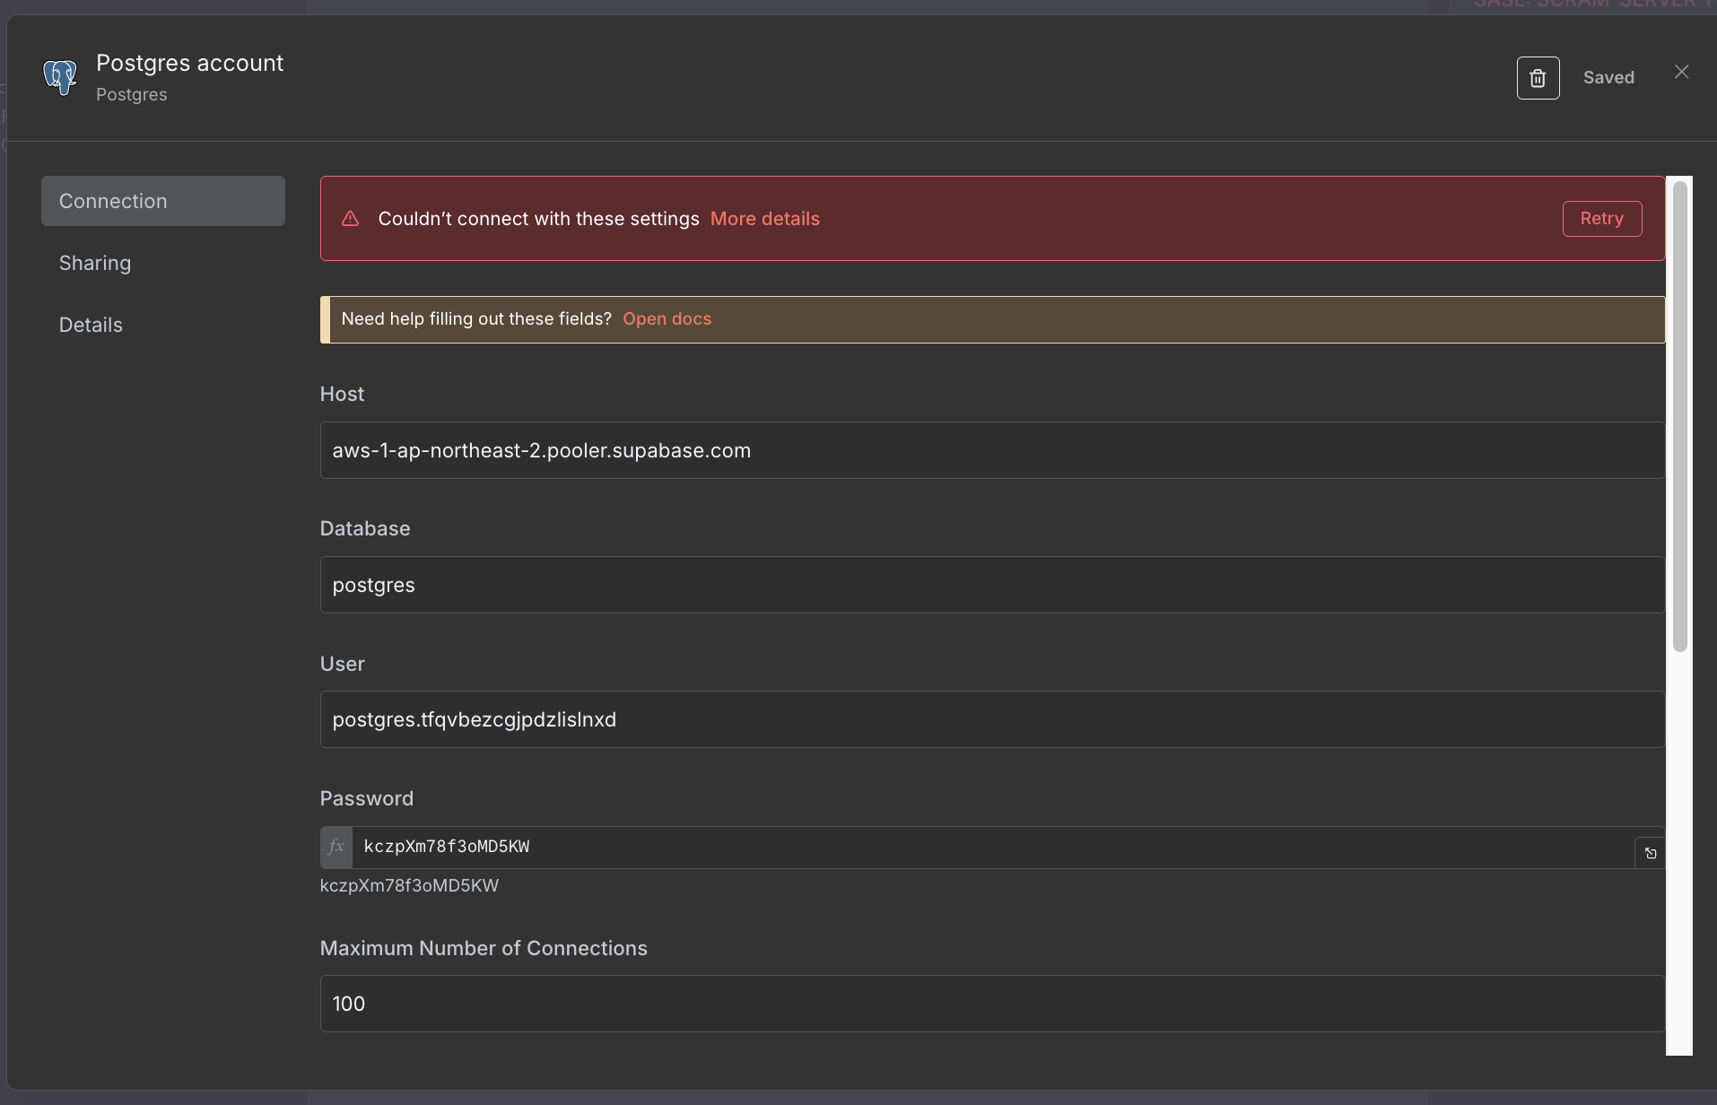Click the vertical scrollbar thumb
1717x1105 pixels.
[x=1680, y=416]
